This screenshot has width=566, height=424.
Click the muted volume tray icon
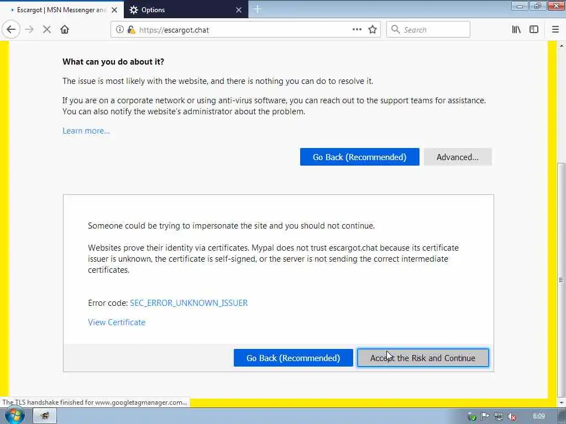511,417
